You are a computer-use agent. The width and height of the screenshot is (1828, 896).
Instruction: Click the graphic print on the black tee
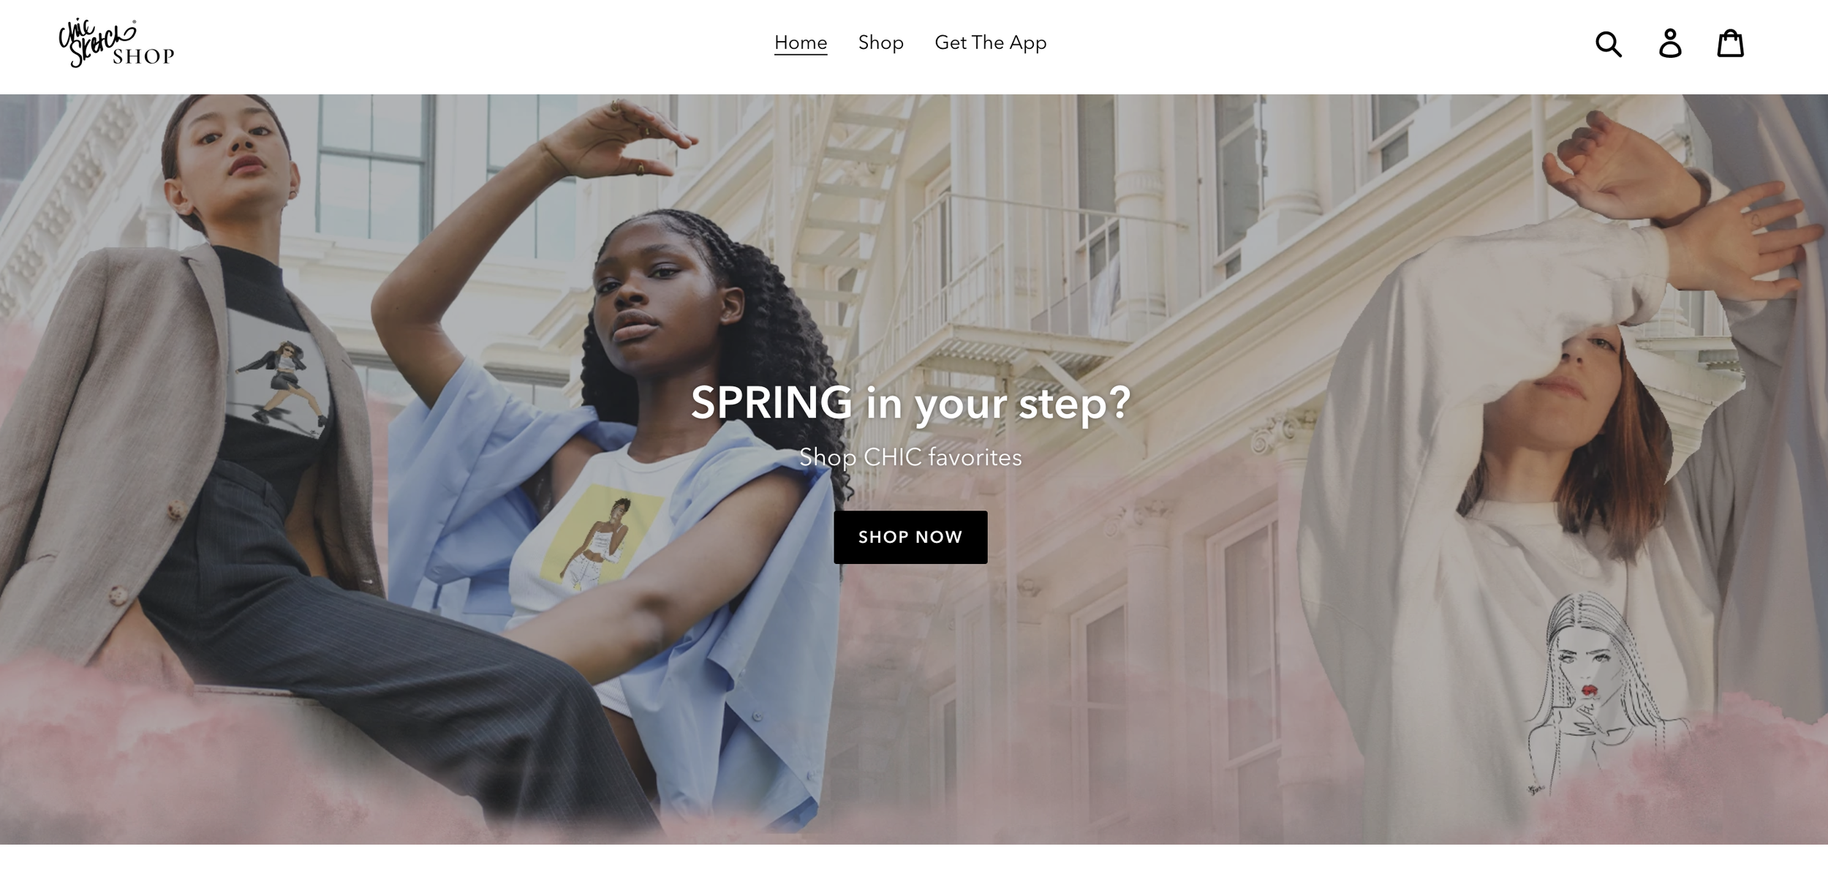pos(279,373)
